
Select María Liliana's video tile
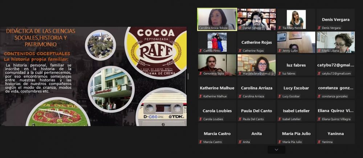point(336,42)
